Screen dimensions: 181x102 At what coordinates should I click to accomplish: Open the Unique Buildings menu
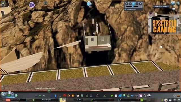tap(91, 96)
